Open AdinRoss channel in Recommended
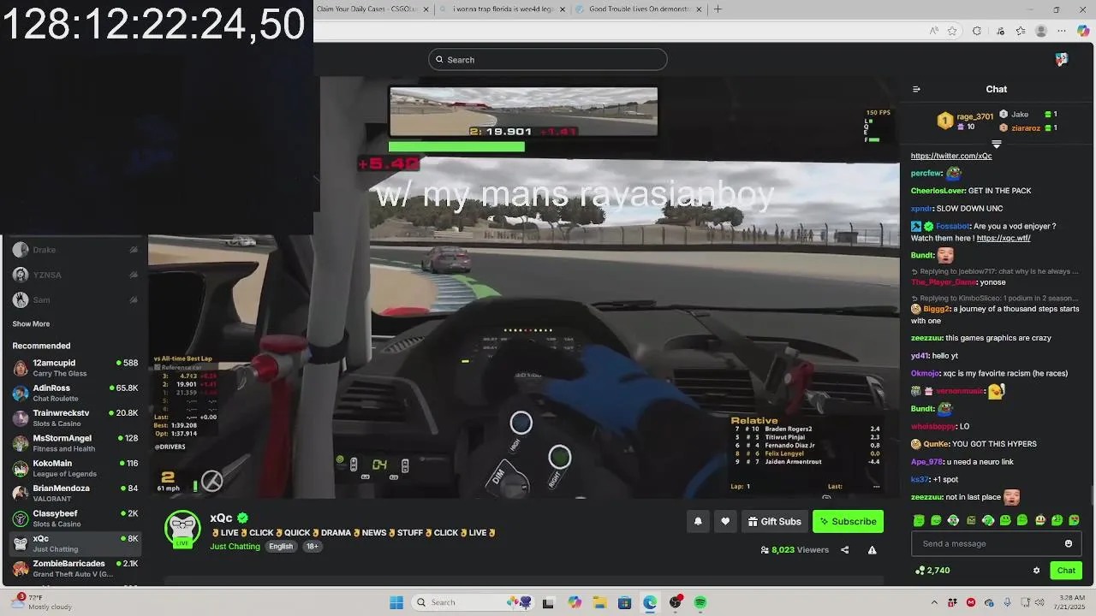Screen dimensions: 1096x616 (74, 393)
